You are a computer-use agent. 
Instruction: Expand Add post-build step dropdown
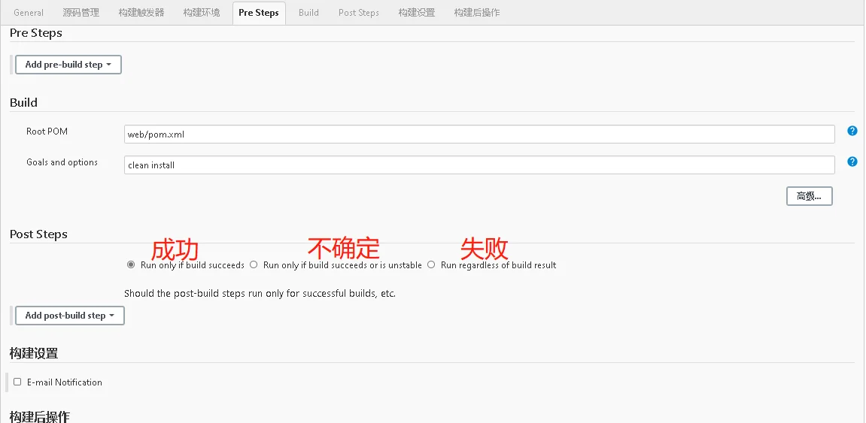point(69,316)
